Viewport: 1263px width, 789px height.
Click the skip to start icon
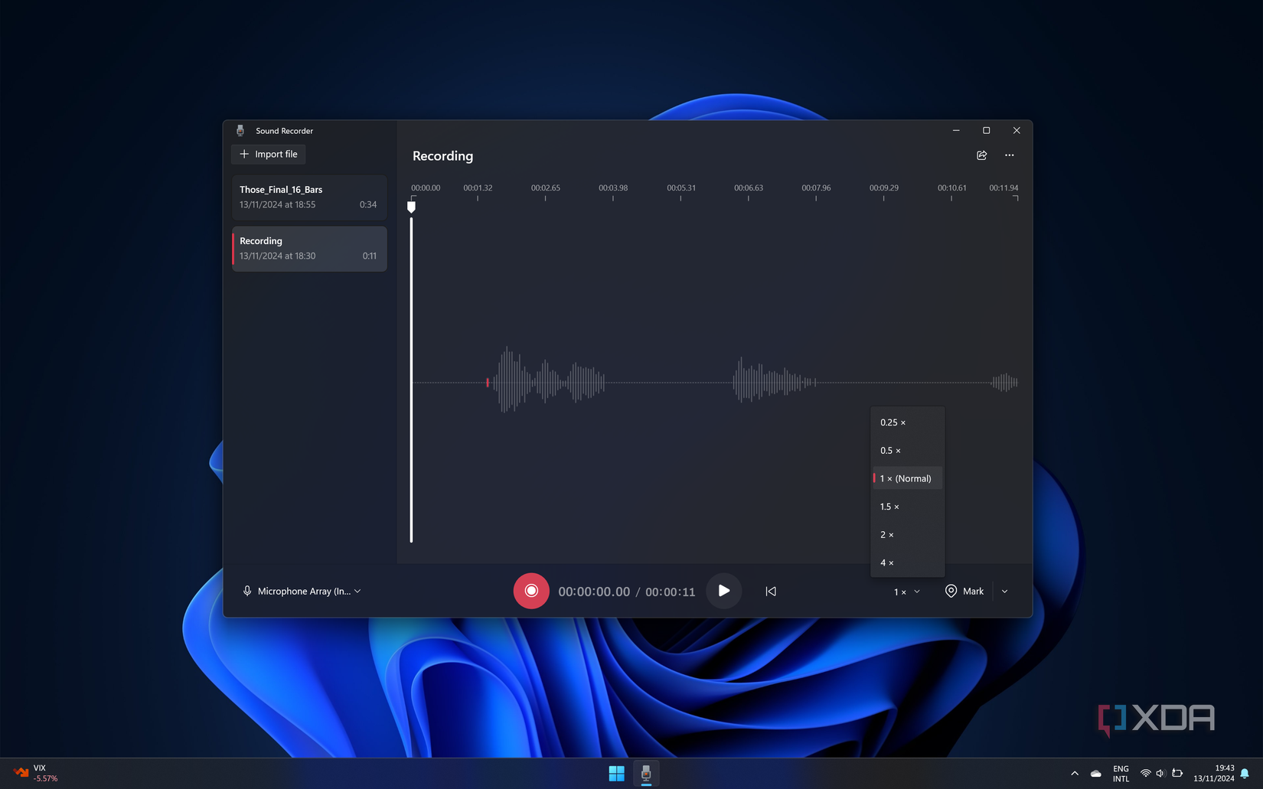pos(771,591)
